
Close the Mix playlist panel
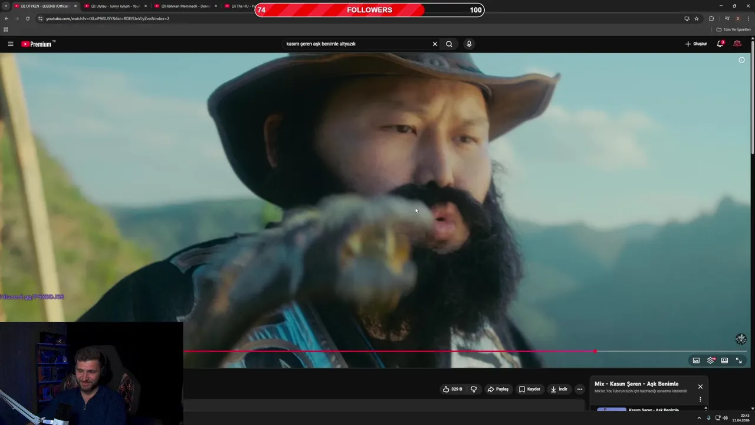(x=700, y=387)
